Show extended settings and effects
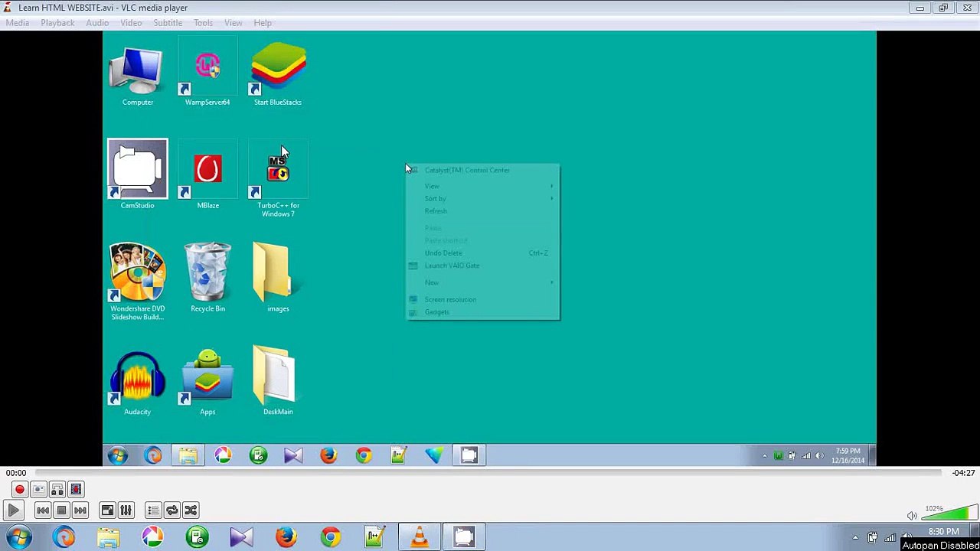Screen dimensions: 980x551 (126, 510)
